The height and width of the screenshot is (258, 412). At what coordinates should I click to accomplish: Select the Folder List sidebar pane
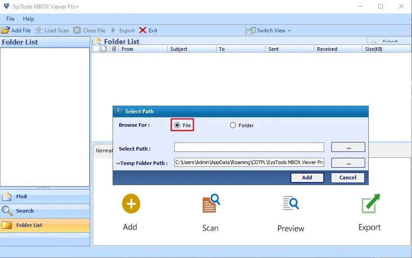(x=45, y=225)
